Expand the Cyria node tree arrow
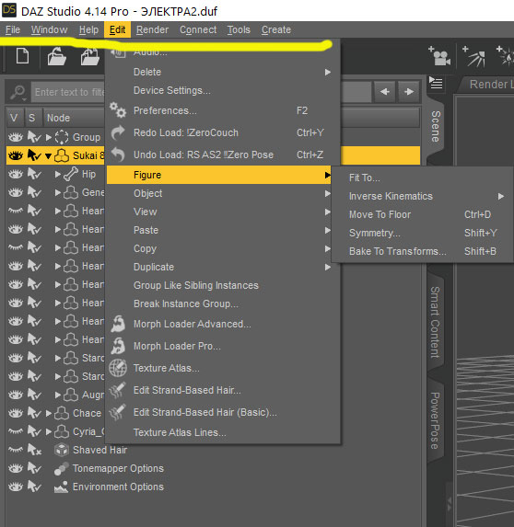The height and width of the screenshot is (527, 514). pos(49,431)
